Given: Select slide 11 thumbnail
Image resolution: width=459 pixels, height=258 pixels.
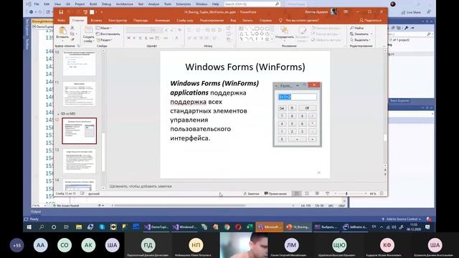Looking at the screenshot, I should [79, 94].
